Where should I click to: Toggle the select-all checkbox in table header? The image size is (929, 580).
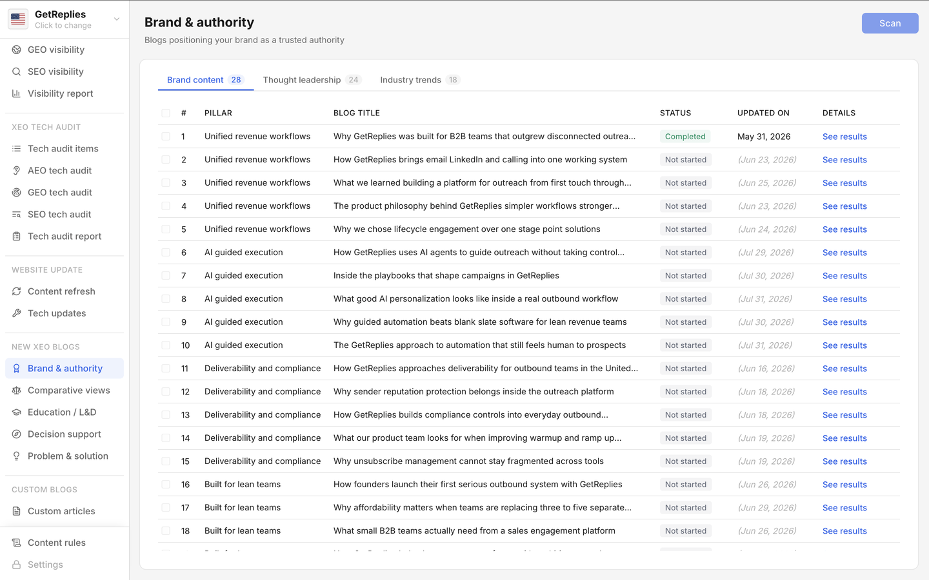(x=166, y=113)
